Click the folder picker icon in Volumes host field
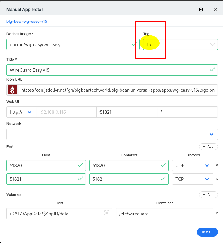The width and height of the screenshot is (223, 243). (x=107, y=213)
